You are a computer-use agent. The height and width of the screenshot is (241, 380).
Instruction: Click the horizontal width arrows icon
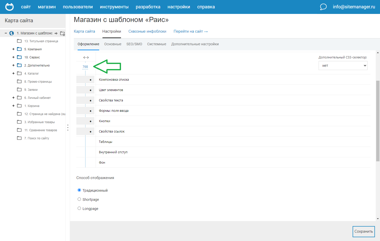[x=86, y=57]
